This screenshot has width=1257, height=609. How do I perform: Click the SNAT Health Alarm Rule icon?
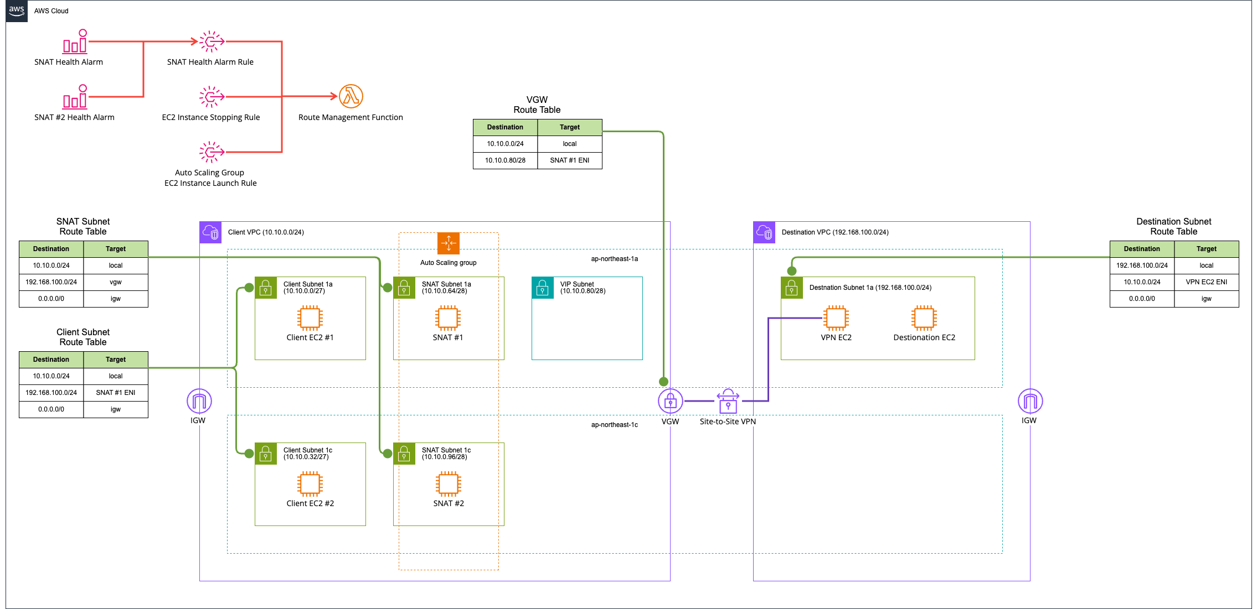point(212,41)
